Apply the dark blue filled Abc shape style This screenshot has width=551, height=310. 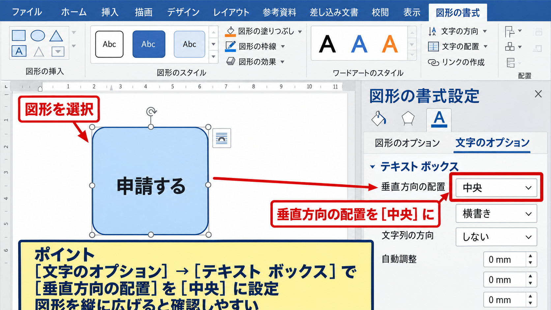pos(149,44)
